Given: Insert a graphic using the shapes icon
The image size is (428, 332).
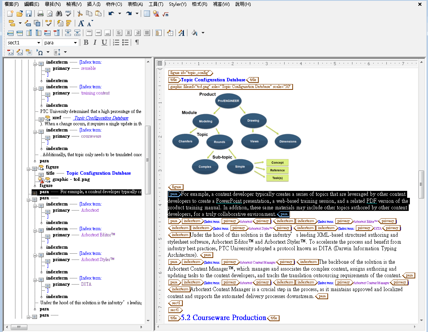Looking at the screenshot, I should (x=156, y=13).
